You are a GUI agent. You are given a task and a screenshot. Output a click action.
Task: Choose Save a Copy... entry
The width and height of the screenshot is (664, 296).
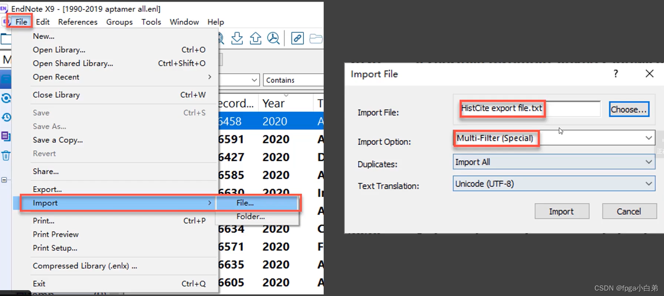pos(115,140)
